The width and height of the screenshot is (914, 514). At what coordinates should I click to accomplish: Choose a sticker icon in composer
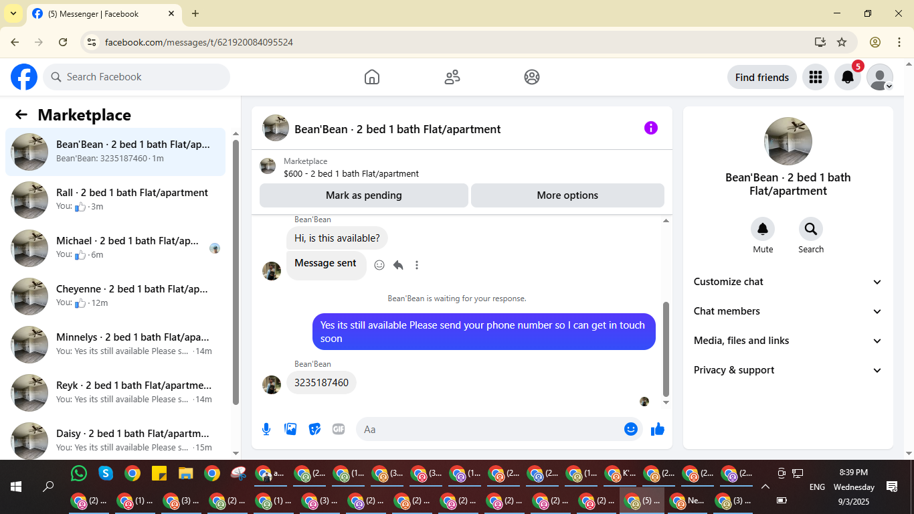(x=314, y=429)
